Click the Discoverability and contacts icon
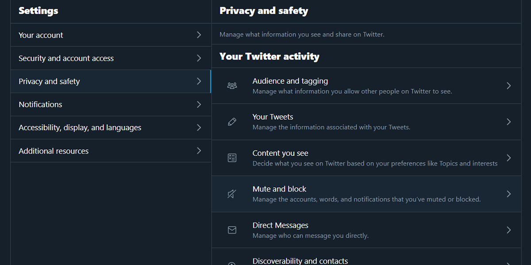531x265 pixels. point(232,263)
